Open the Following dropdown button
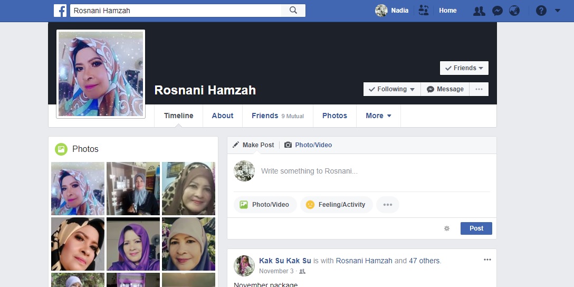The height and width of the screenshot is (287, 574). 391,89
